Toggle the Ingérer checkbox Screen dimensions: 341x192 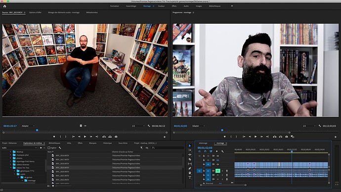click(49, 148)
